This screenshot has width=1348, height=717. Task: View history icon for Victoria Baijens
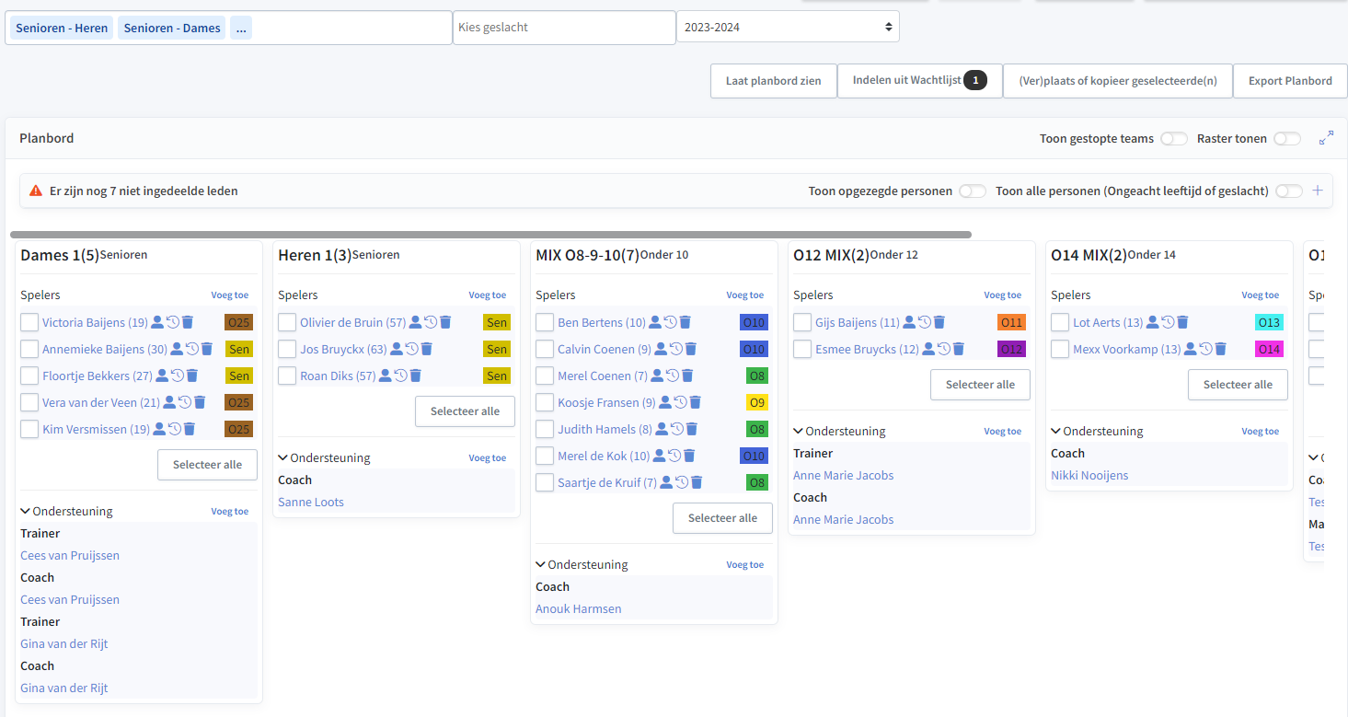172,322
